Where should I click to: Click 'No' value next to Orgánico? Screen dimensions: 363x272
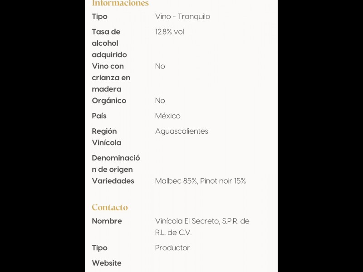[x=160, y=101]
